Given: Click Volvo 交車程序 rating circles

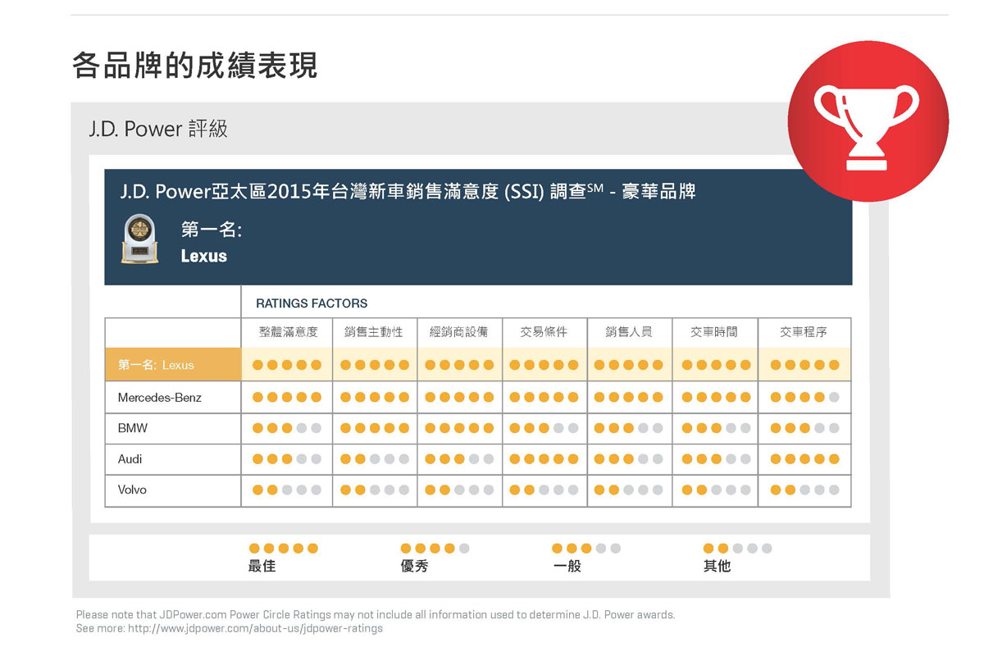Looking at the screenshot, I should click(804, 490).
